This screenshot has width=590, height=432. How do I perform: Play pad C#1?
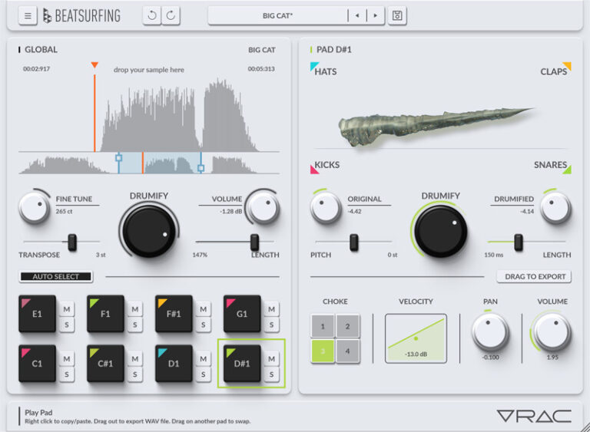105,364
